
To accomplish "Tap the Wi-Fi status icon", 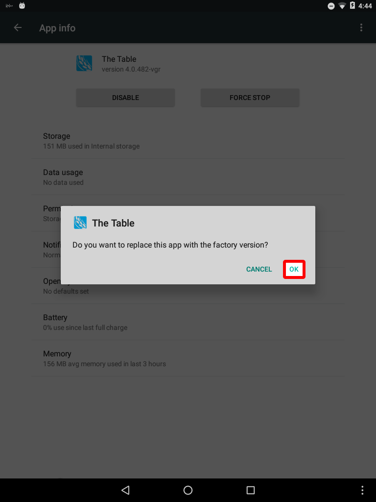I will (342, 6).
